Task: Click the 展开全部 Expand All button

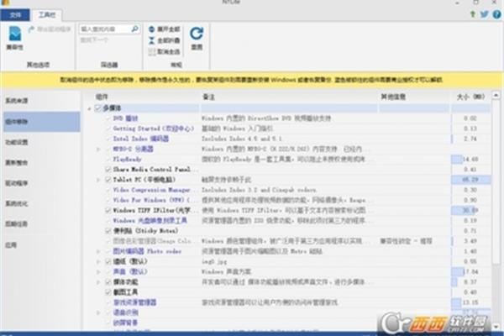Action: click(165, 29)
